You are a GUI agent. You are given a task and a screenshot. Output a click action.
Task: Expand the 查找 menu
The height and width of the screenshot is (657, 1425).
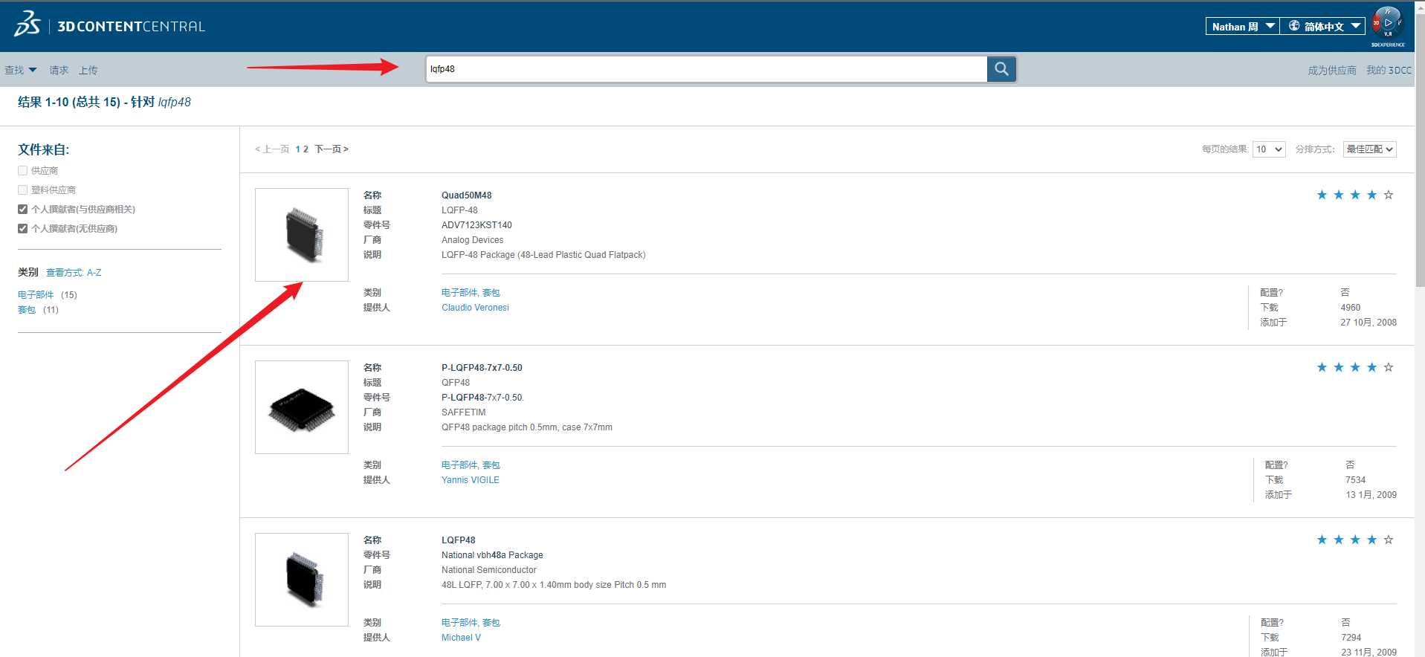pyautogui.click(x=21, y=70)
